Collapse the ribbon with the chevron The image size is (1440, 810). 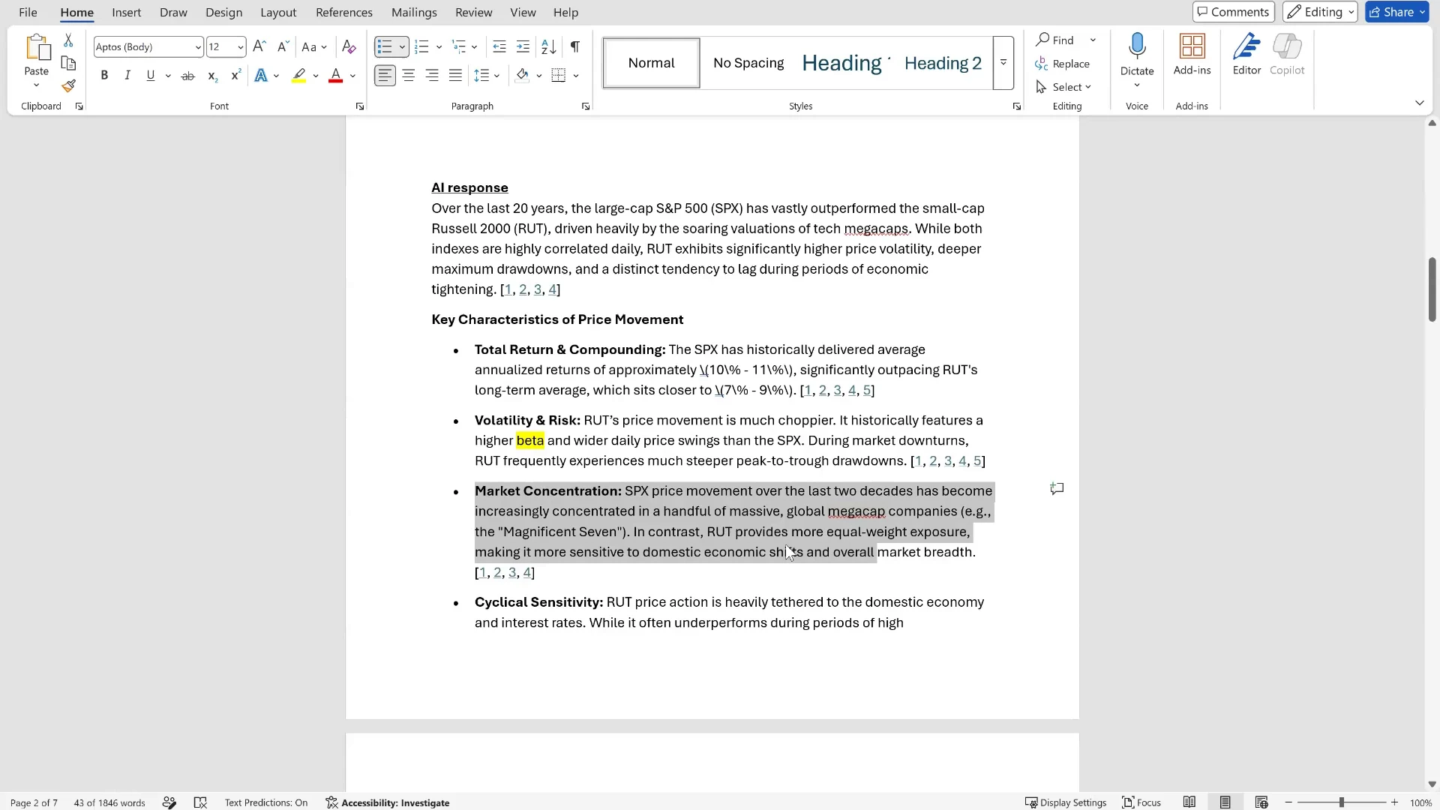point(1419,103)
